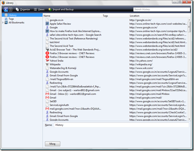Select the row named just The Second Acid Test
194x151 pixels.
point(61,46)
